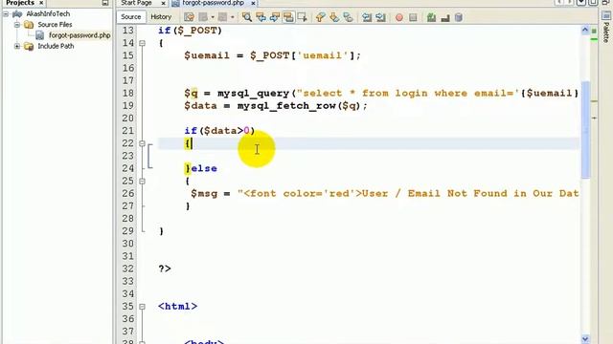The width and height of the screenshot is (613, 344).
Task: Select the Projects panel tab
Action: click(x=20, y=3)
